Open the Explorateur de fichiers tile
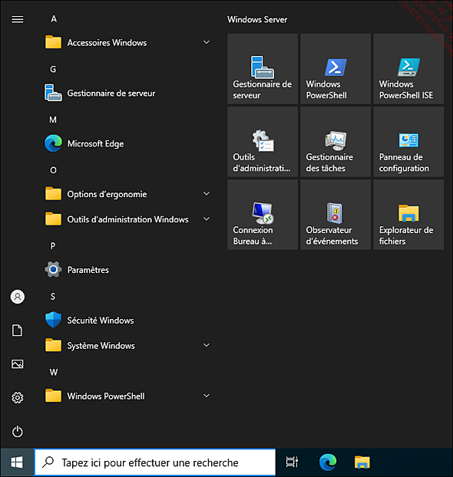Screen dimensions: 453x477 pyautogui.click(x=408, y=215)
